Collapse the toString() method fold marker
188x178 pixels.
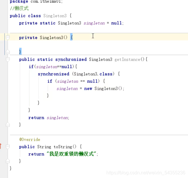point(8,147)
